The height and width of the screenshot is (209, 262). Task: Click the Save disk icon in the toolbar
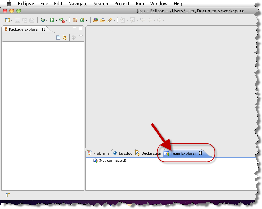click(x=17, y=20)
